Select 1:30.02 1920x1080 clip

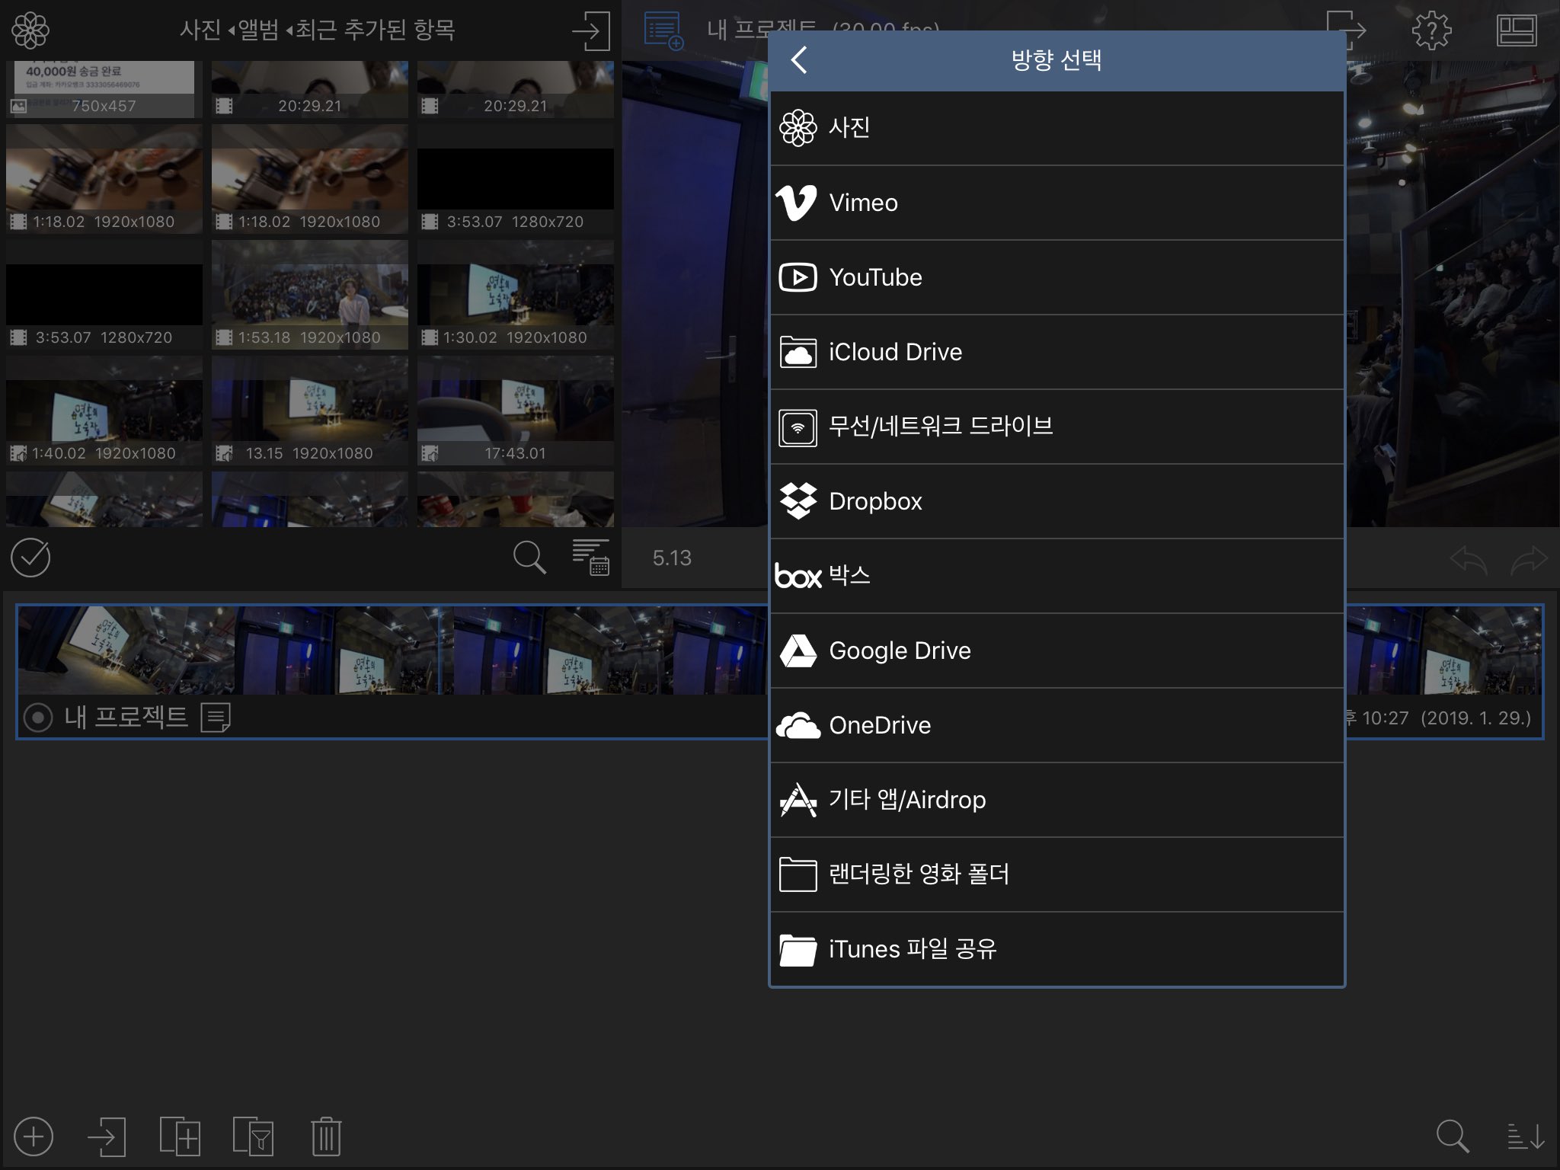pos(515,295)
